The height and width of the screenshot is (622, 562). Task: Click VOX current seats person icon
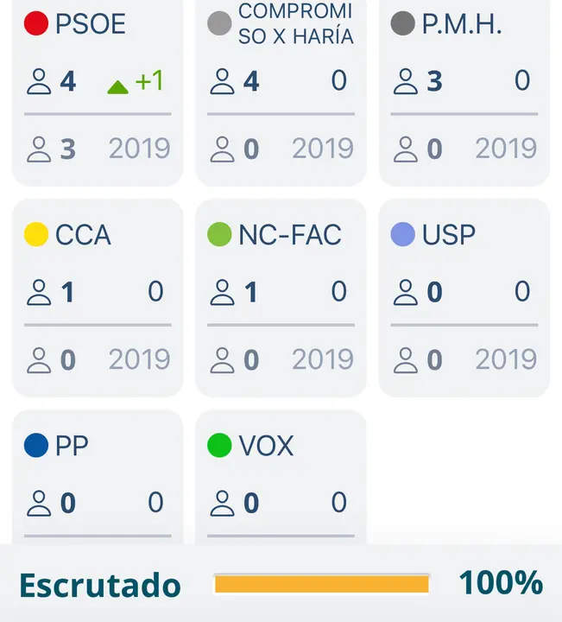tap(222, 503)
